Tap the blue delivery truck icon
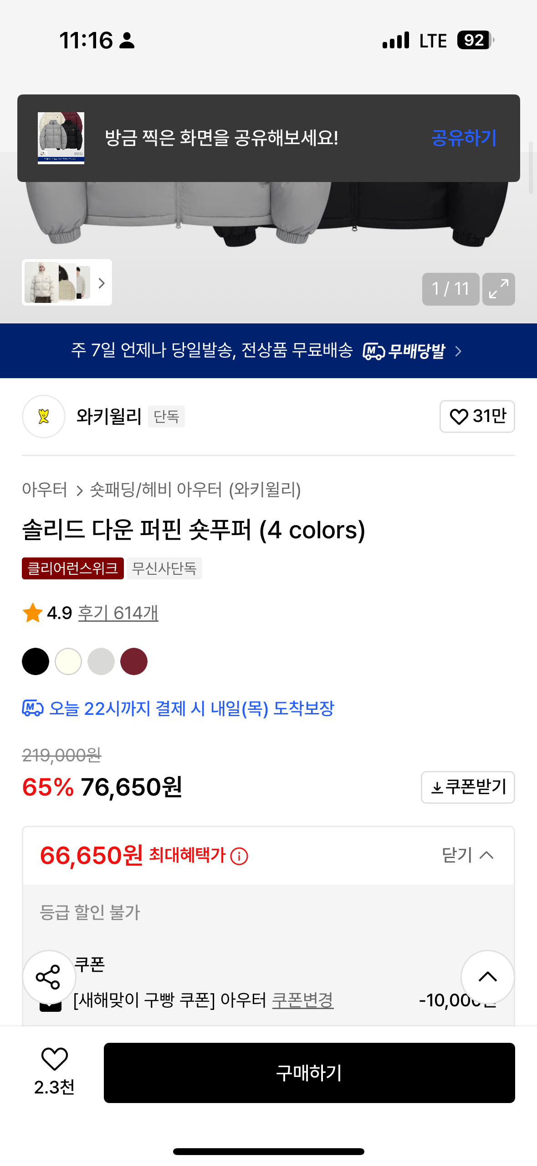The height and width of the screenshot is (1166, 537). tap(33, 708)
